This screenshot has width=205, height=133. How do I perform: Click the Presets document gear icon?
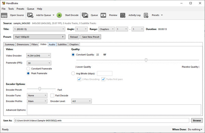coord(146,15)
